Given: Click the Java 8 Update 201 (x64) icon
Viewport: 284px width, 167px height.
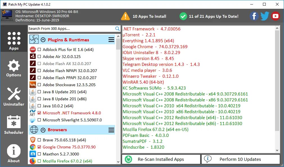Looking at the screenshot, I should [x=33, y=92].
